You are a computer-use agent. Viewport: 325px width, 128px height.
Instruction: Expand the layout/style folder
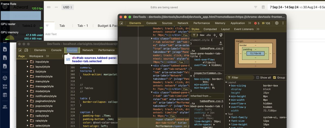click(x=28, y=67)
